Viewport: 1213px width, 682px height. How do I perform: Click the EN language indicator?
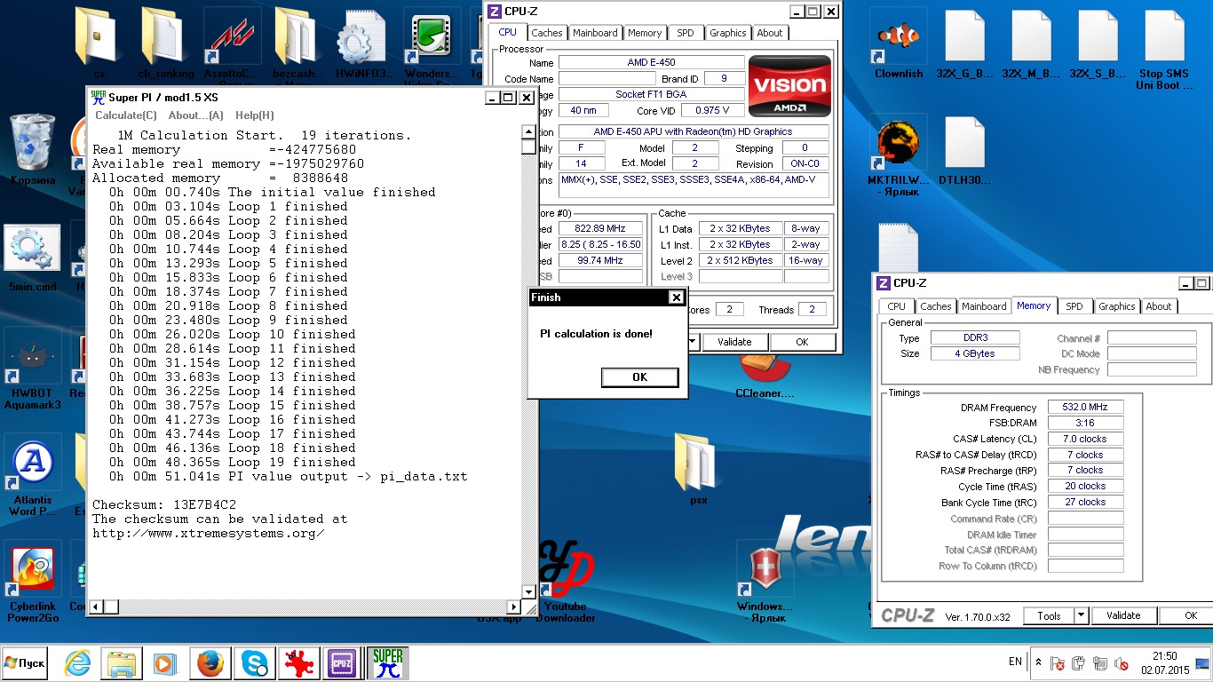coord(1015,662)
